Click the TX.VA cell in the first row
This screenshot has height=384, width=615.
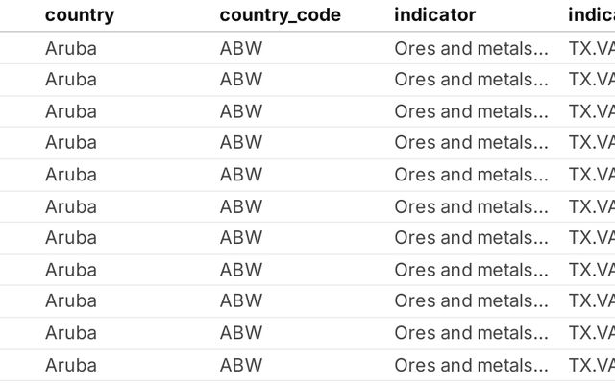pos(591,47)
